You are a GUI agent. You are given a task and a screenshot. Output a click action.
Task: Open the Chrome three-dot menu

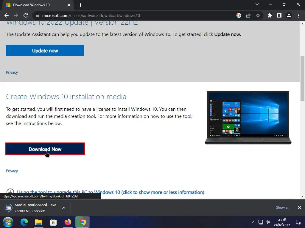coord(298,15)
